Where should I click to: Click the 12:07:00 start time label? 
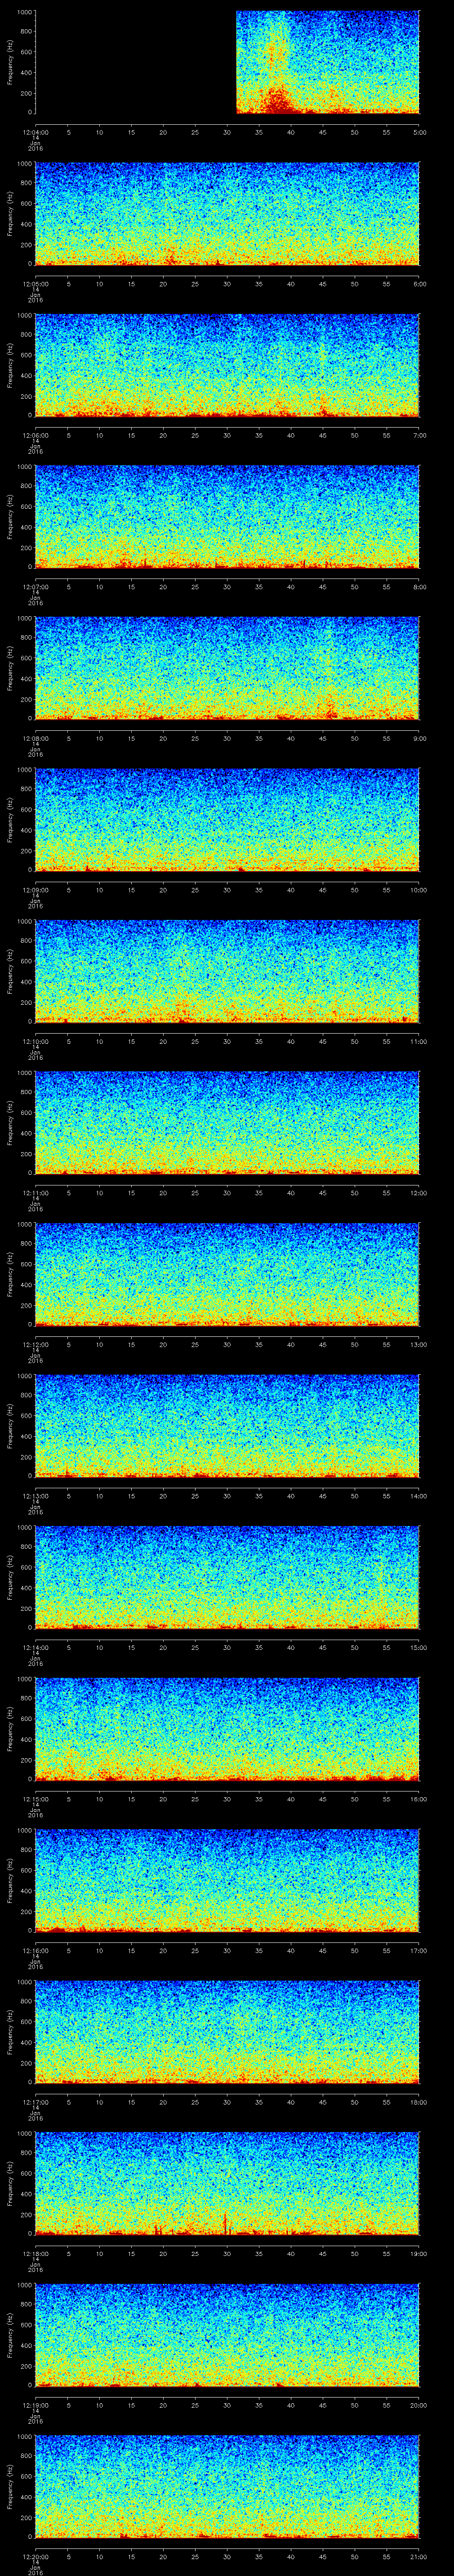35,586
